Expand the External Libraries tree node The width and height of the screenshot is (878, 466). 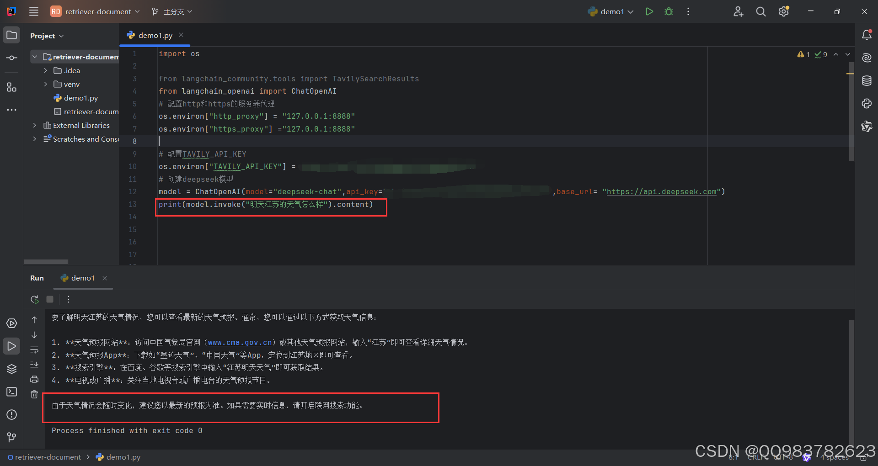click(35, 125)
